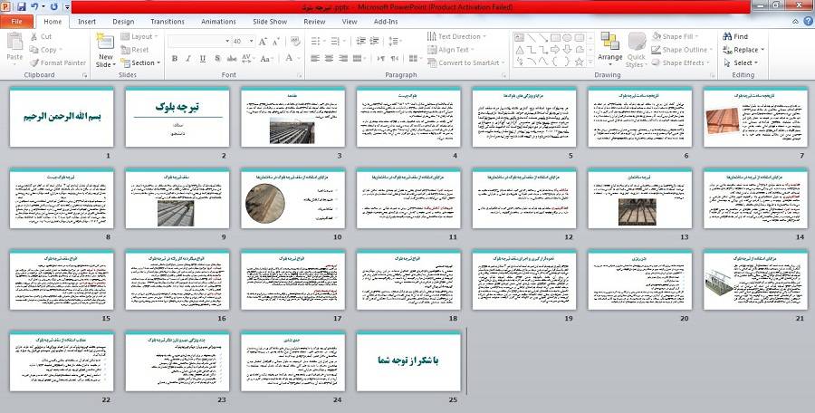Click the Paste button
The image size is (815, 413).
pos(14,47)
